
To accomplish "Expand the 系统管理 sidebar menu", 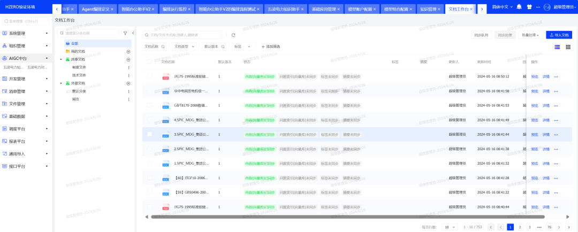I will [26, 34].
